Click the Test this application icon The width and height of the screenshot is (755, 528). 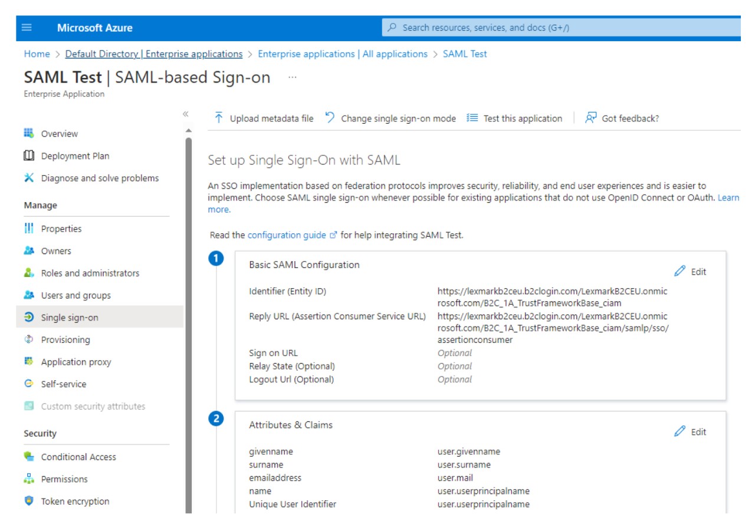pos(472,118)
